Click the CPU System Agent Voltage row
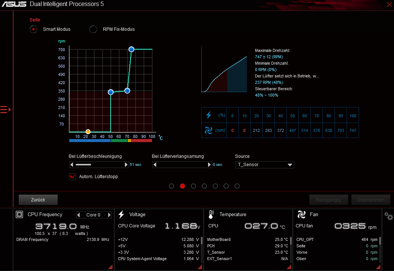This screenshot has width=394, height=271. coord(158,259)
